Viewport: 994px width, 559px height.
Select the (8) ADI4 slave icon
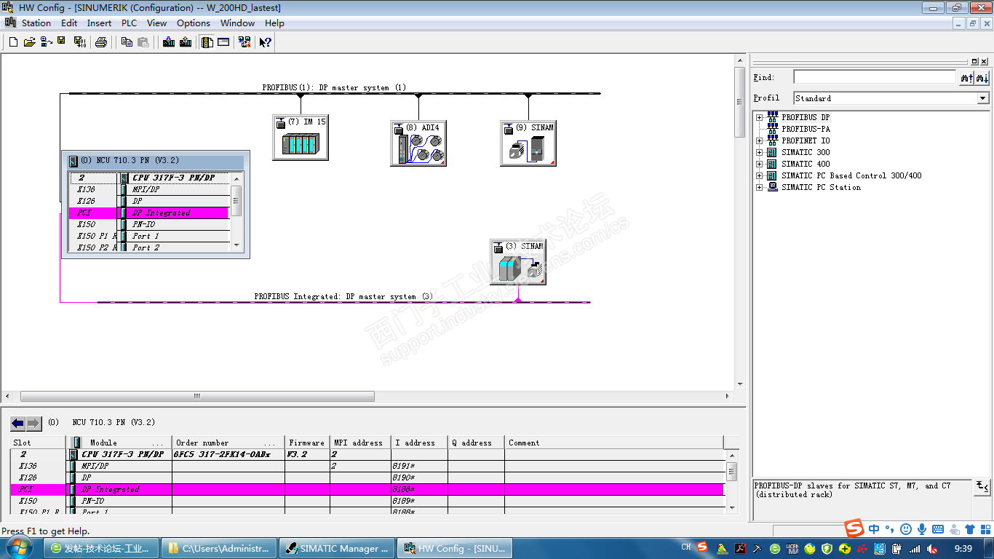click(418, 143)
